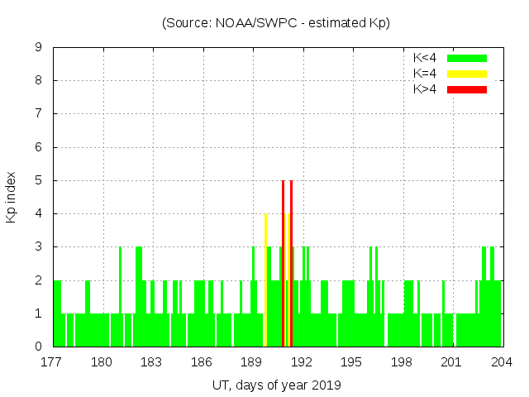The height and width of the screenshot is (397, 529).
Task: Click the x-axis tick label 186
Action: click(202, 362)
